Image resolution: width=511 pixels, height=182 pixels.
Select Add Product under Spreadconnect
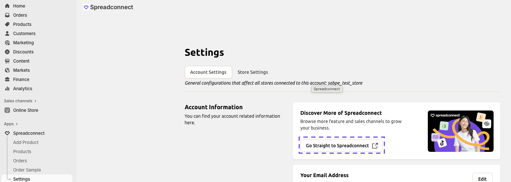click(26, 142)
